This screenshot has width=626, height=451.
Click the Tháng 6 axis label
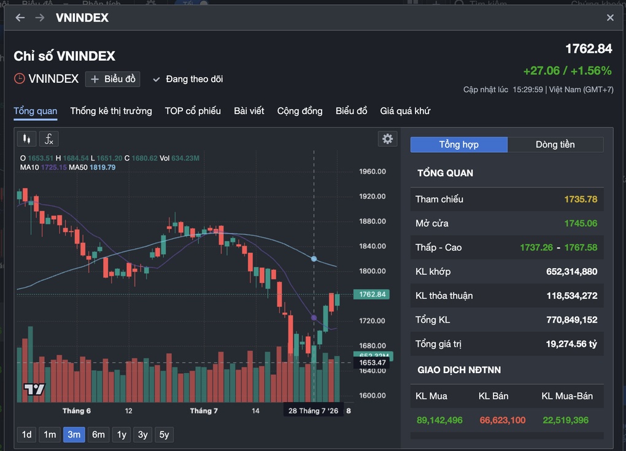point(77,411)
